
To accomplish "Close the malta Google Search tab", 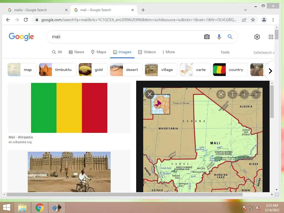I will [x=66, y=10].
